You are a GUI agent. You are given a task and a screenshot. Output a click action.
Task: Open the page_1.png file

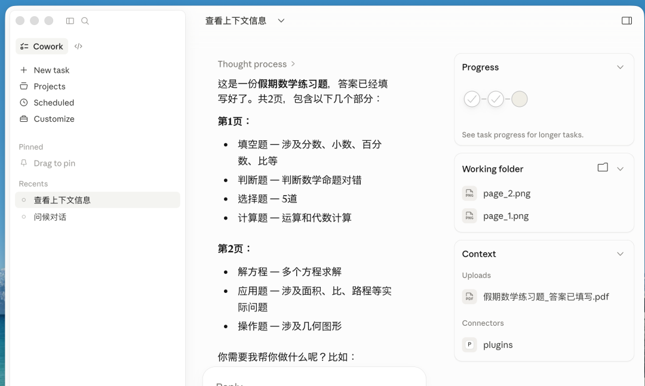point(506,216)
